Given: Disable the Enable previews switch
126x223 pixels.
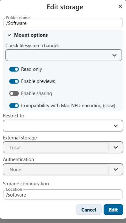Looking at the screenshot, I should pos(14,81).
